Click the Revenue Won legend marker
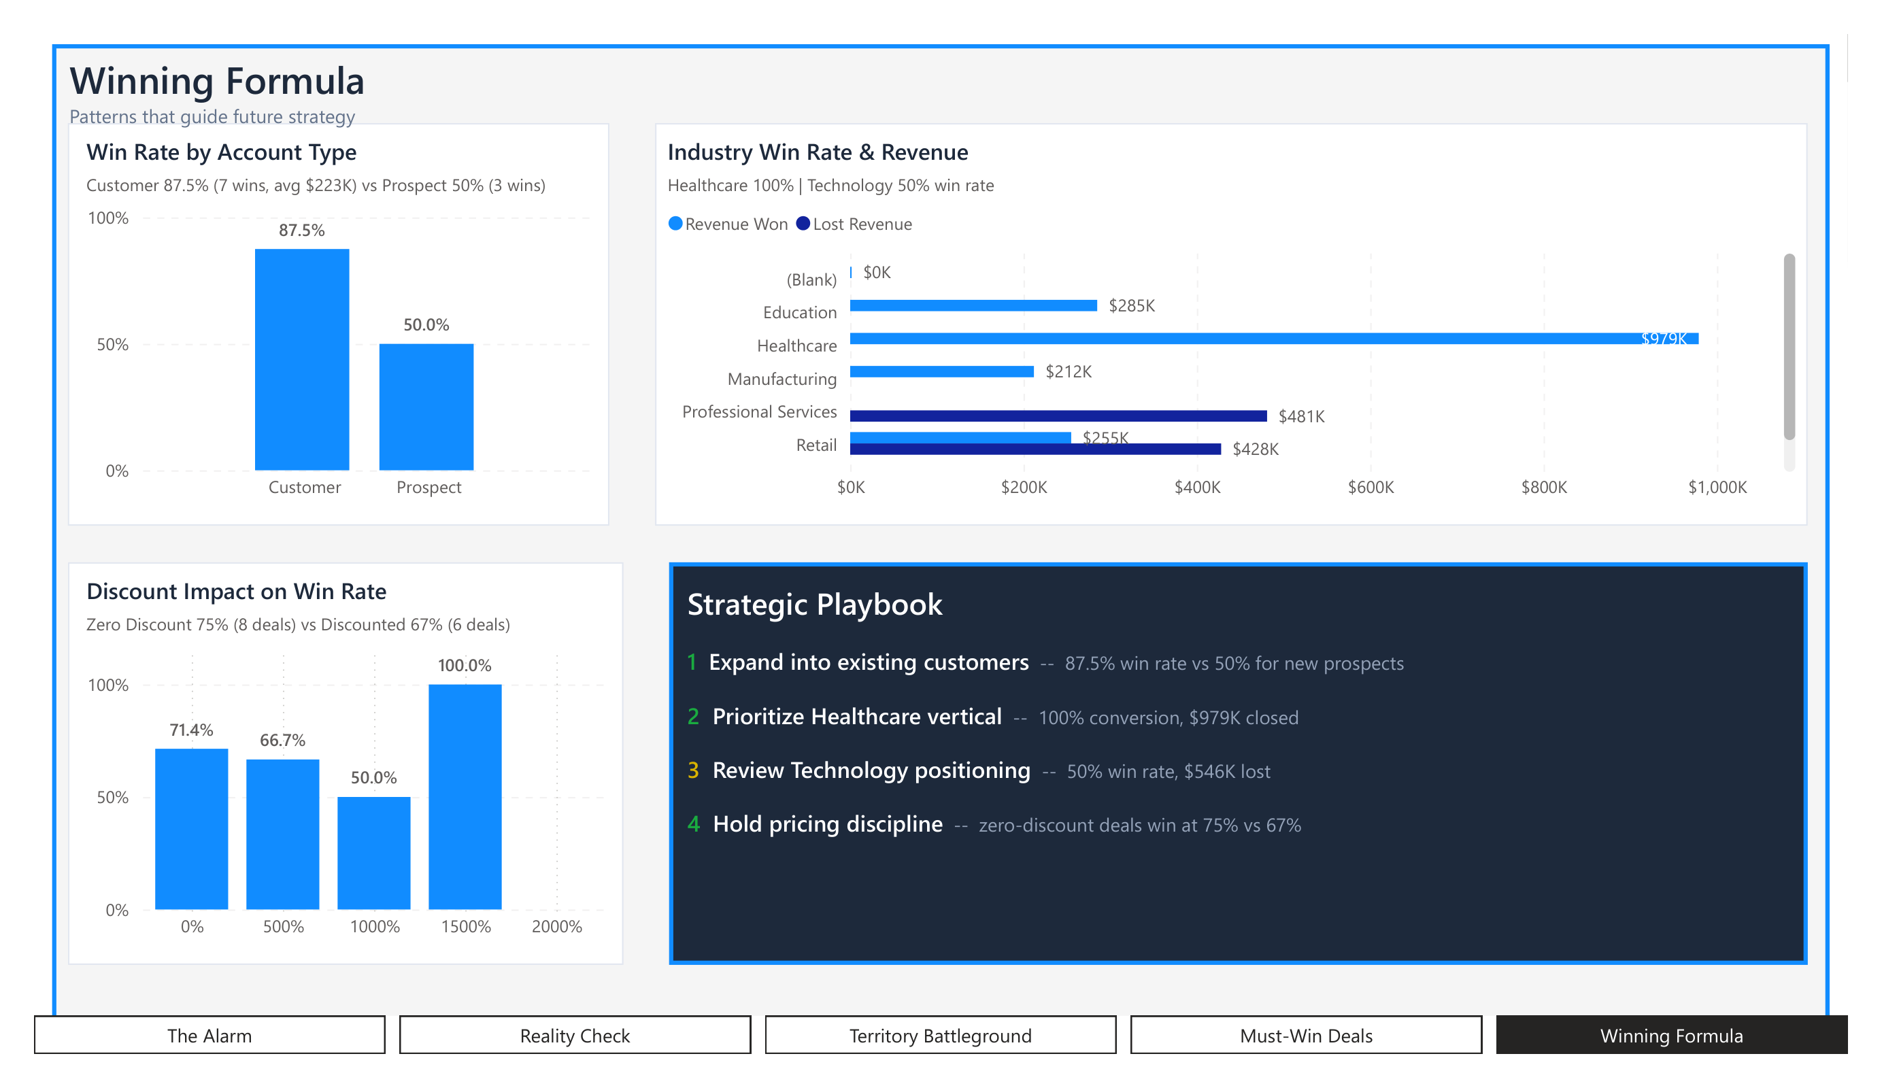 (675, 224)
